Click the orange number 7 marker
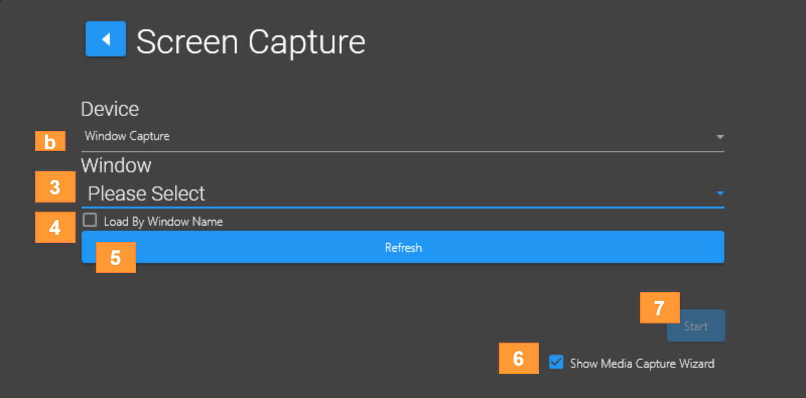This screenshot has height=398, width=806. tap(659, 308)
